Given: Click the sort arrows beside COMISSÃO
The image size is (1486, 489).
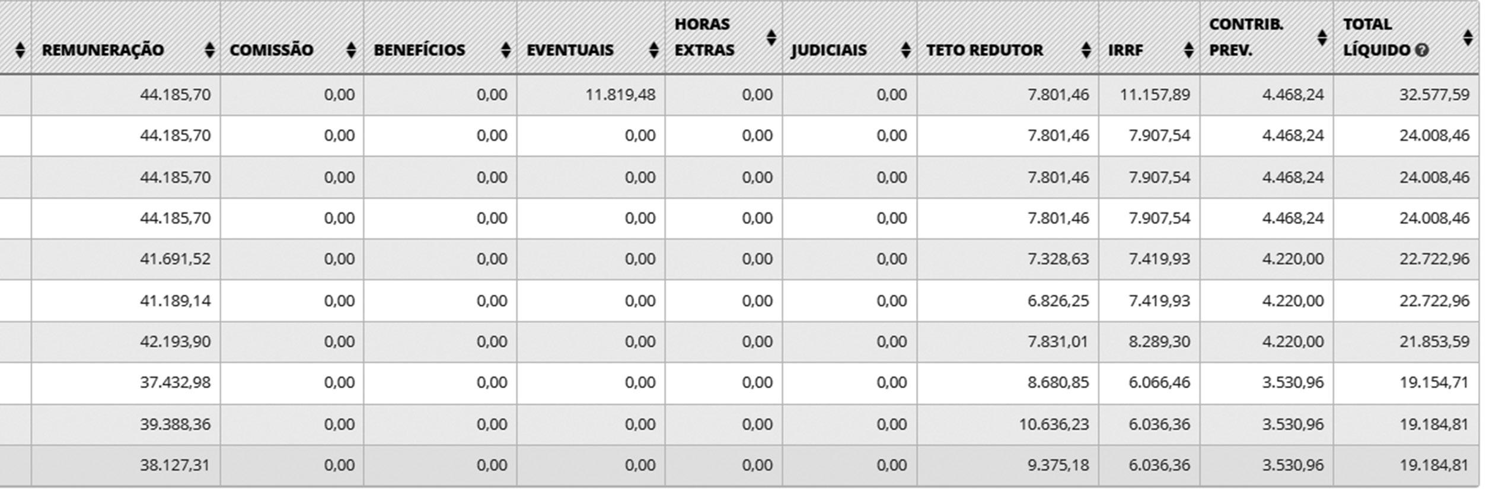Looking at the screenshot, I should coord(351,50).
